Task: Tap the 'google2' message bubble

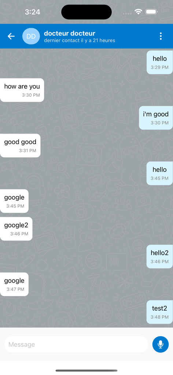Action: [16, 229]
